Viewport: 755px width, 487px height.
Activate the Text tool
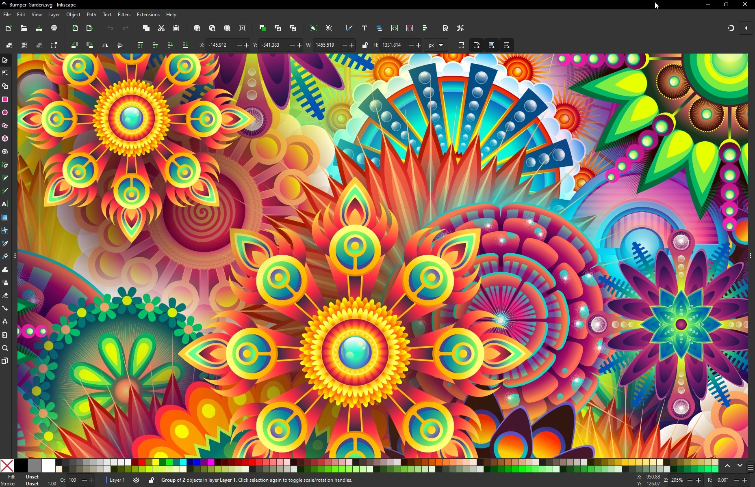(x=5, y=204)
